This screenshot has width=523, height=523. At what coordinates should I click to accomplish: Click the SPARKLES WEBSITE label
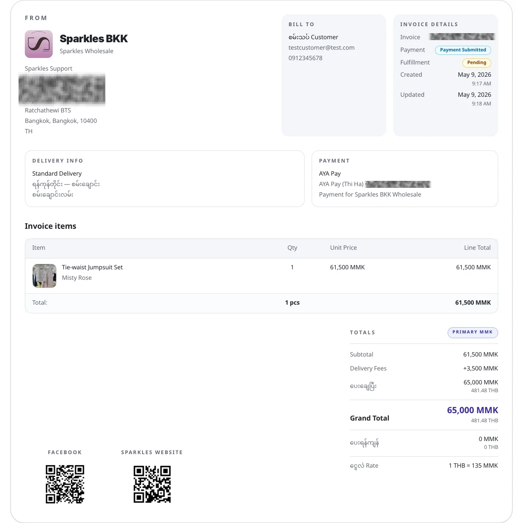tap(152, 452)
